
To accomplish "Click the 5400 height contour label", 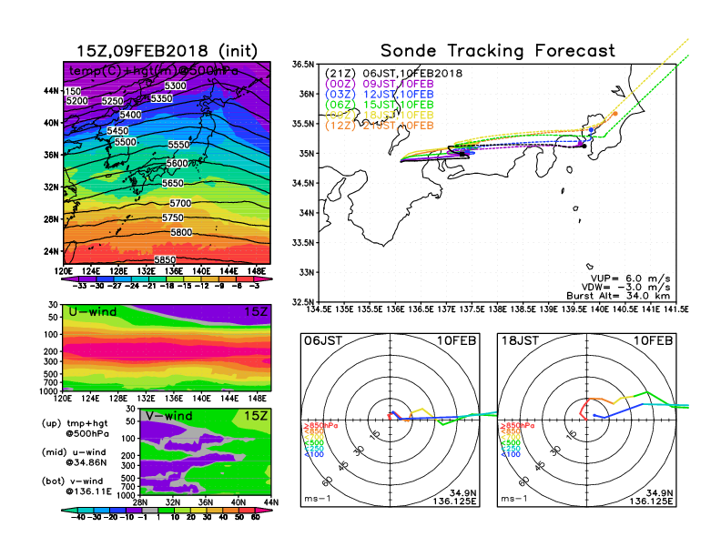I will 130,115.
